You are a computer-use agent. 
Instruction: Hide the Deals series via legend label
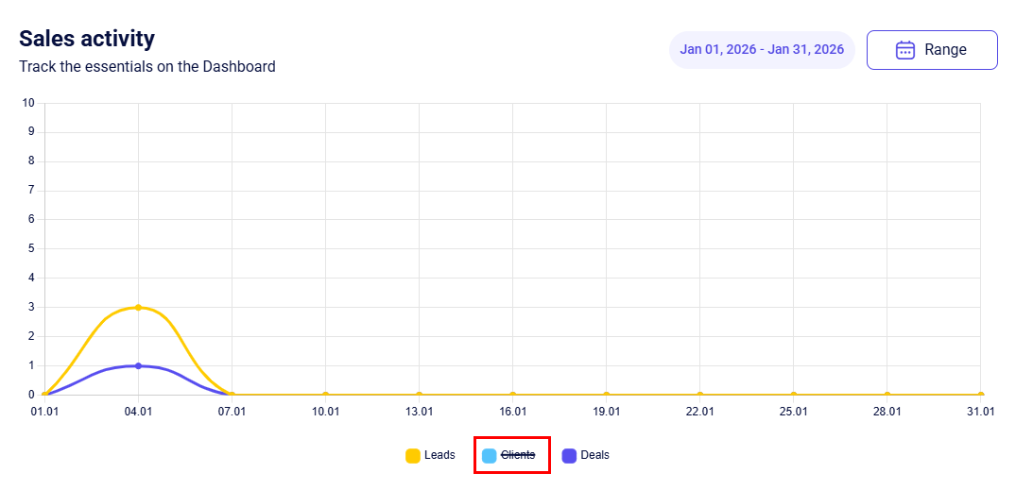click(x=594, y=455)
